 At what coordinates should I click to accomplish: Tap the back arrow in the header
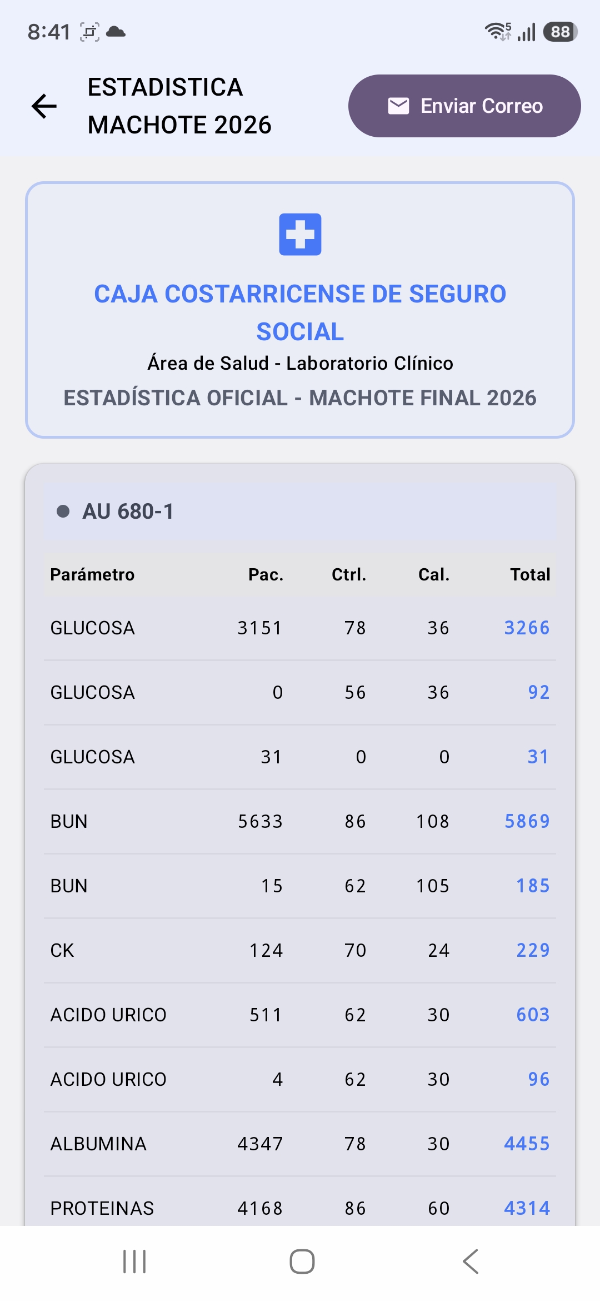[x=44, y=106]
